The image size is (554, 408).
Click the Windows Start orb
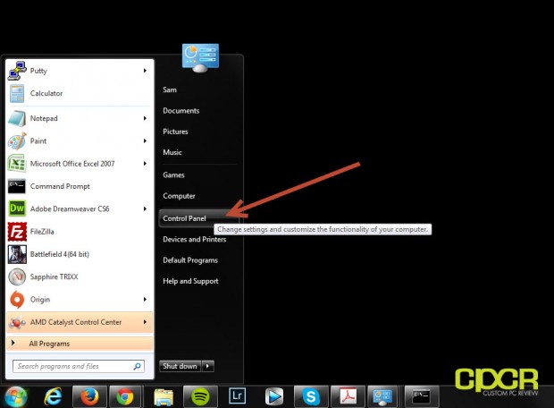15,396
